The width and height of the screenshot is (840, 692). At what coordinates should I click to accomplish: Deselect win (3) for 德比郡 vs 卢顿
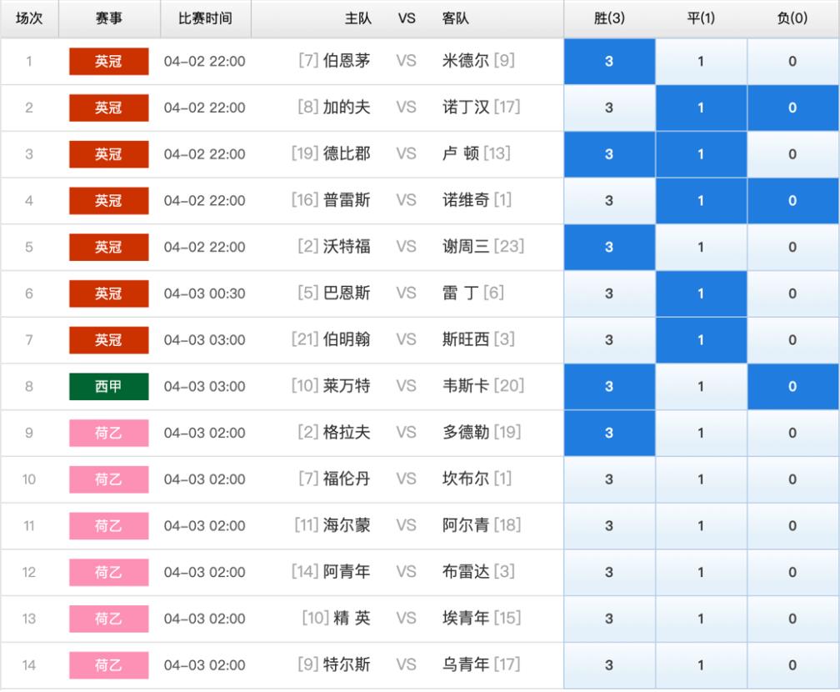(609, 154)
